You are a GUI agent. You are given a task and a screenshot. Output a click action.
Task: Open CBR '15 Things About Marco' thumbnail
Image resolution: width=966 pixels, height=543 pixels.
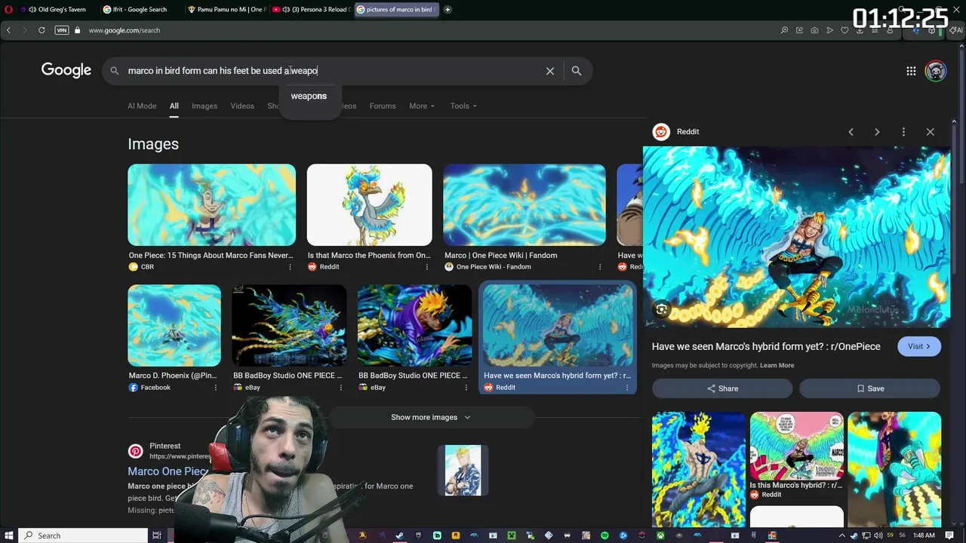click(211, 204)
